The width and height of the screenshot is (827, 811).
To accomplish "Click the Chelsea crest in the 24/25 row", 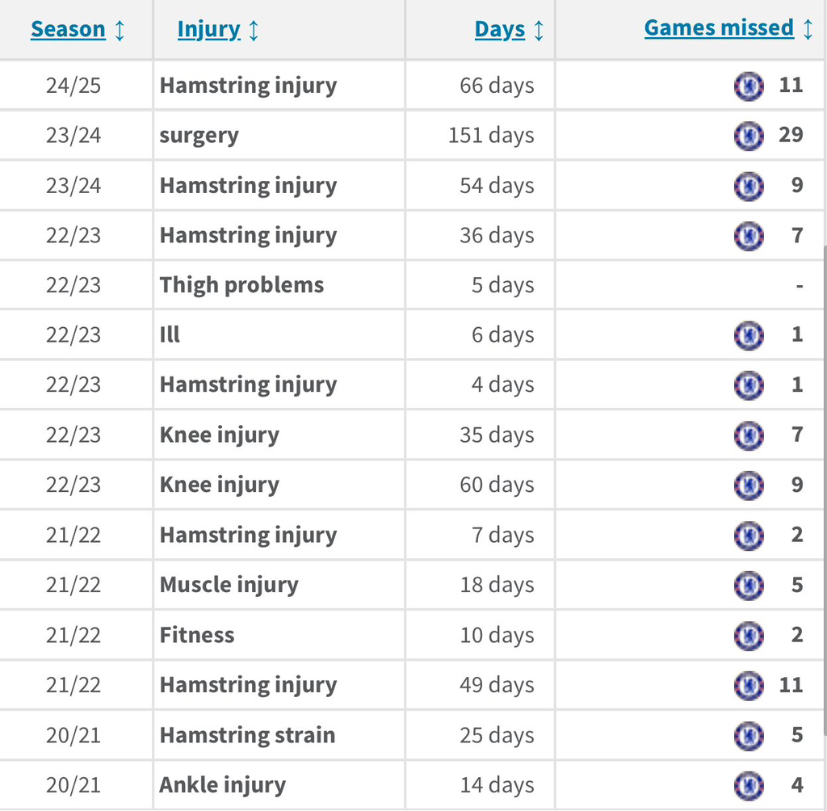I will coord(749,86).
